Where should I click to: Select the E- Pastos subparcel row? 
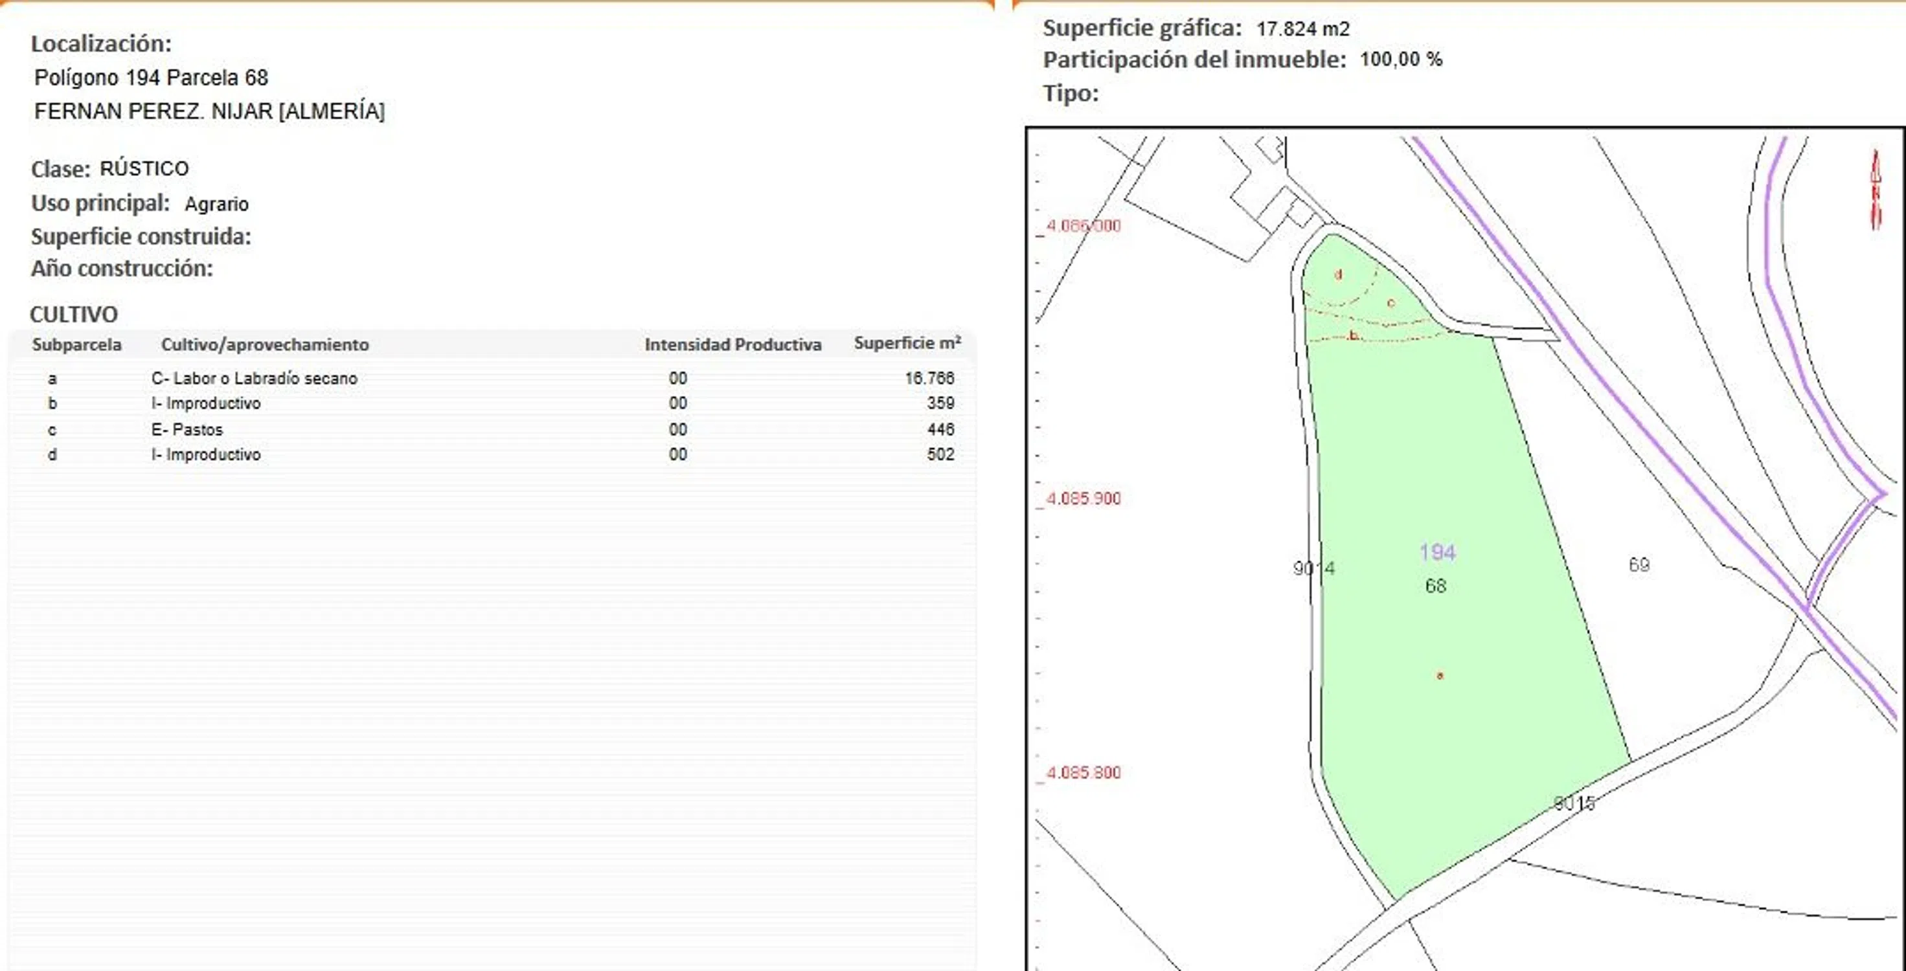point(187,429)
